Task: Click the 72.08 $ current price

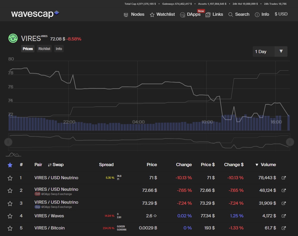Action: click(58, 39)
